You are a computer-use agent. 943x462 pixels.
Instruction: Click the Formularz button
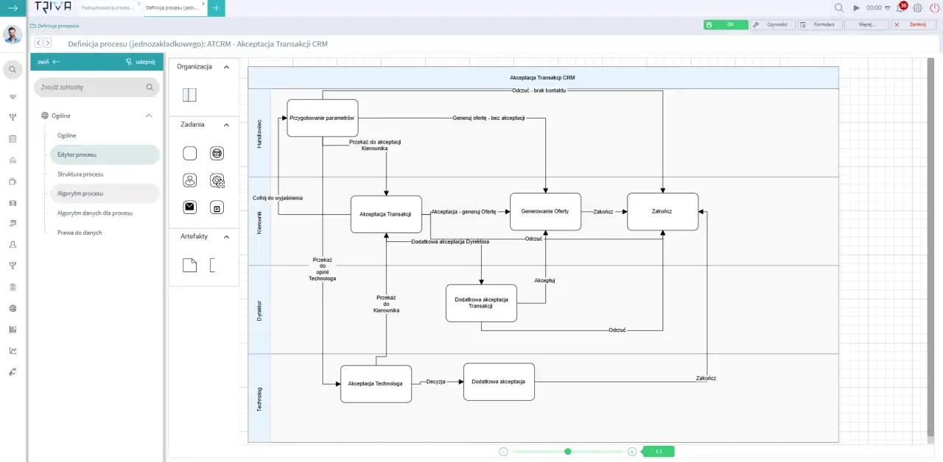point(819,24)
